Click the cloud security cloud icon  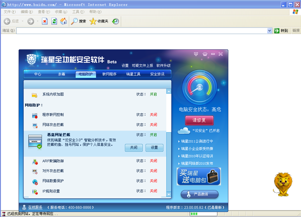[184, 131]
